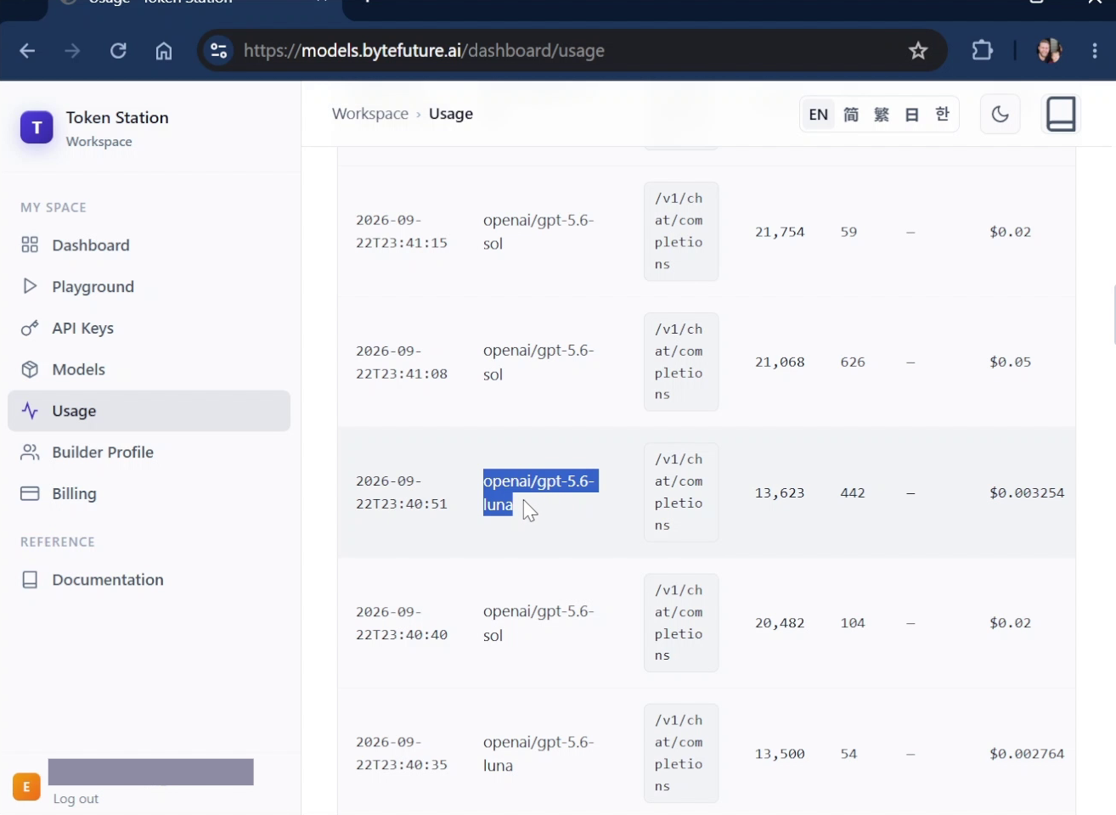This screenshot has height=815, width=1116.
Task: Switch language to EN
Action: [x=818, y=115]
